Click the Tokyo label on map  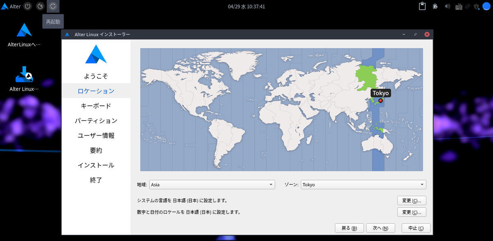click(380, 93)
